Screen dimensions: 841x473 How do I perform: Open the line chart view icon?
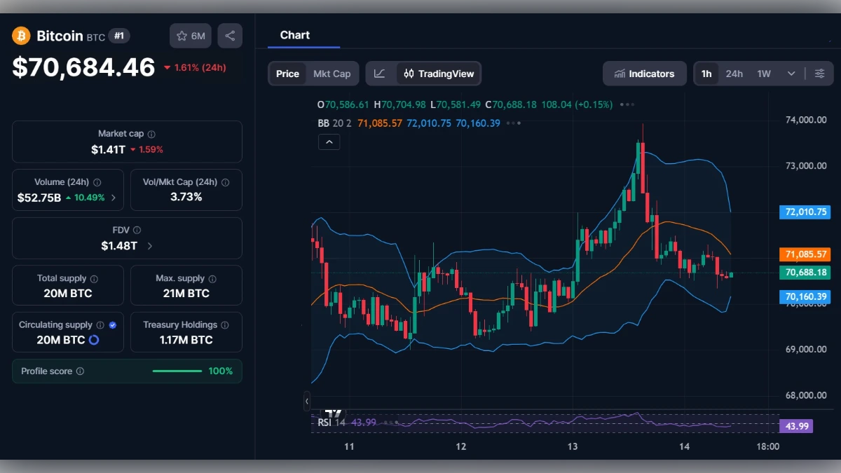379,73
